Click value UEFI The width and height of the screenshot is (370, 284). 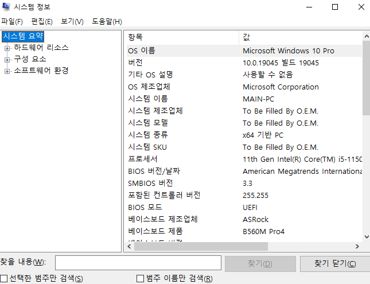(250, 207)
